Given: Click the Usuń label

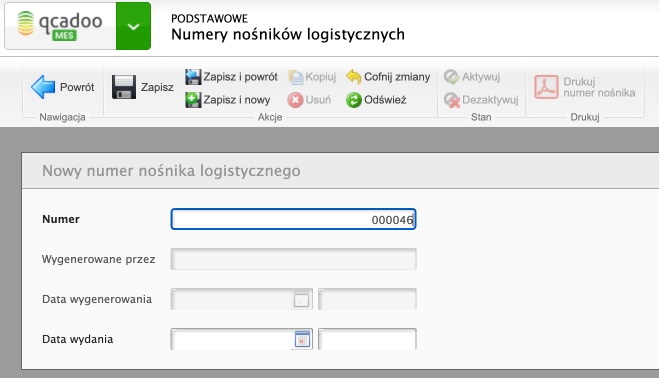Looking at the screenshot, I should [318, 100].
